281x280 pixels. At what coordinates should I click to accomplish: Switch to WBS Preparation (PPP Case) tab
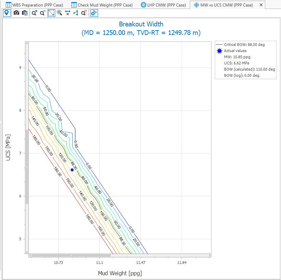point(35,5)
